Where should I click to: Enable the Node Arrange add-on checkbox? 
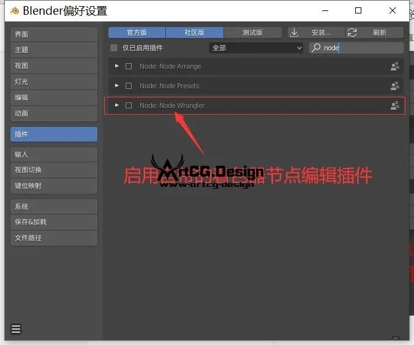click(x=129, y=66)
